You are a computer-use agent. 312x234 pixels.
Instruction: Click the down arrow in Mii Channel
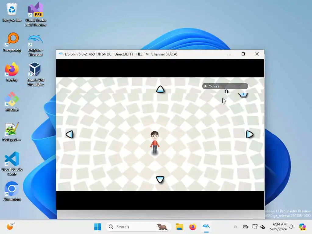pyautogui.click(x=160, y=179)
